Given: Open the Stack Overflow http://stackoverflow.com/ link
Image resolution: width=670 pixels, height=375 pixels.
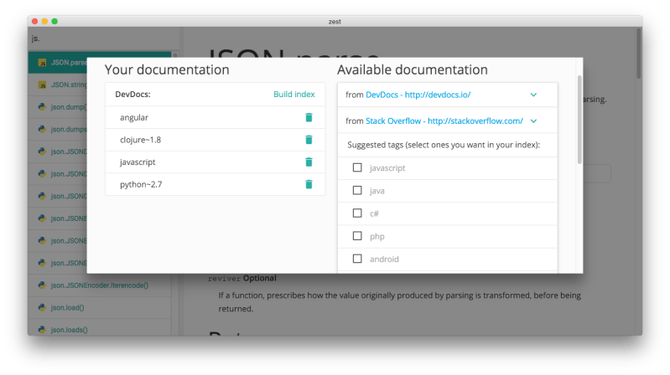Looking at the screenshot, I should pos(444,121).
